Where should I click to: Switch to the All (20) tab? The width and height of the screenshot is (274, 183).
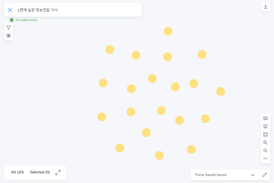(x=17, y=172)
